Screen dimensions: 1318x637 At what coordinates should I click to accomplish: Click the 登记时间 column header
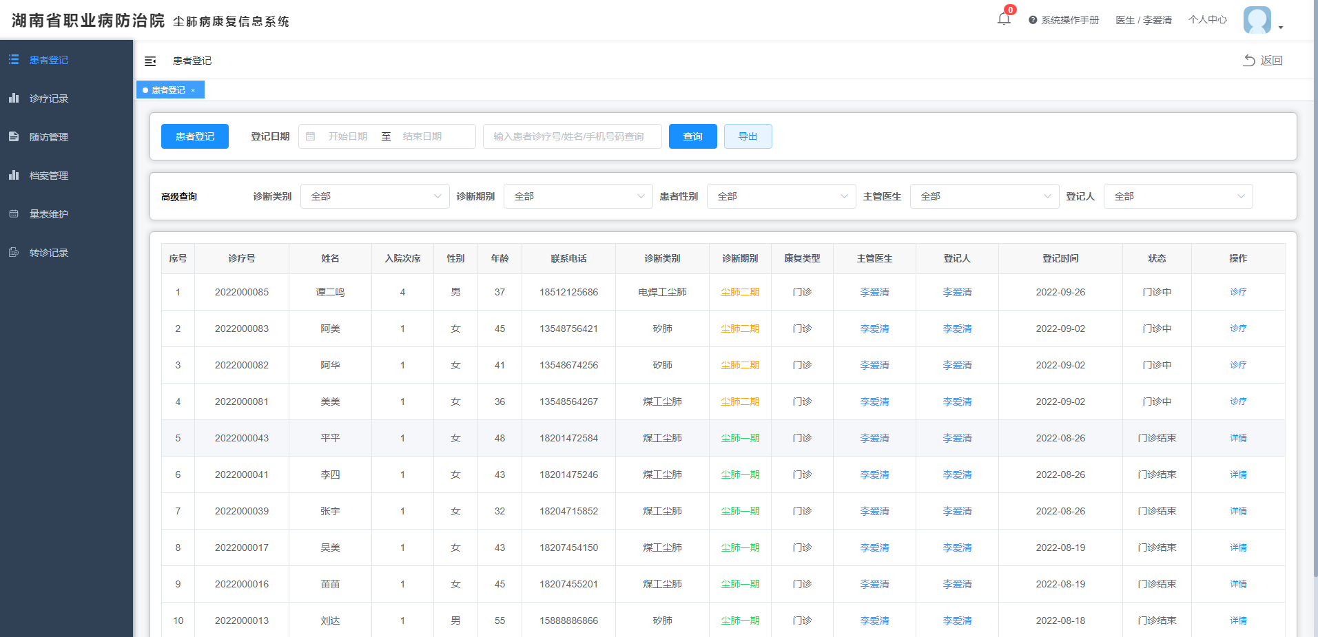point(1060,258)
